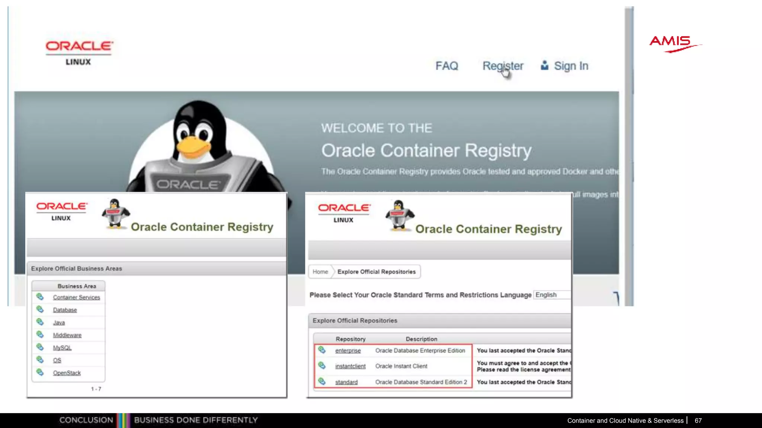Screen dimensions: 762x428
Task: Click the Oracle Linux logo at top left
Action: pyautogui.click(x=79, y=53)
